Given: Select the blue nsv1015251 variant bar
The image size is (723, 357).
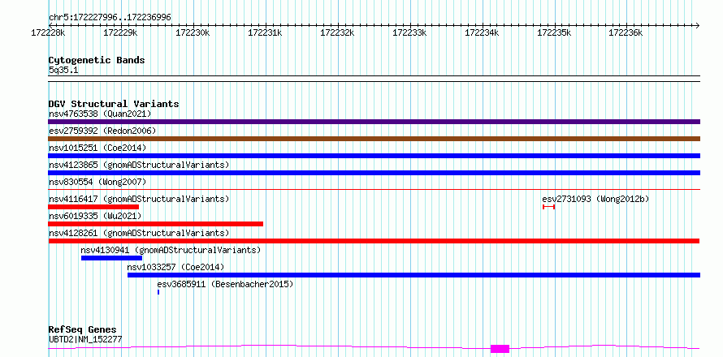Looking at the screenshot, I should pyautogui.click(x=374, y=156).
